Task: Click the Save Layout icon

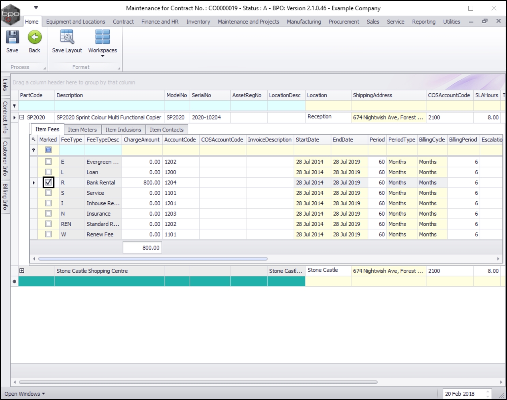Action: click(67, 38)
